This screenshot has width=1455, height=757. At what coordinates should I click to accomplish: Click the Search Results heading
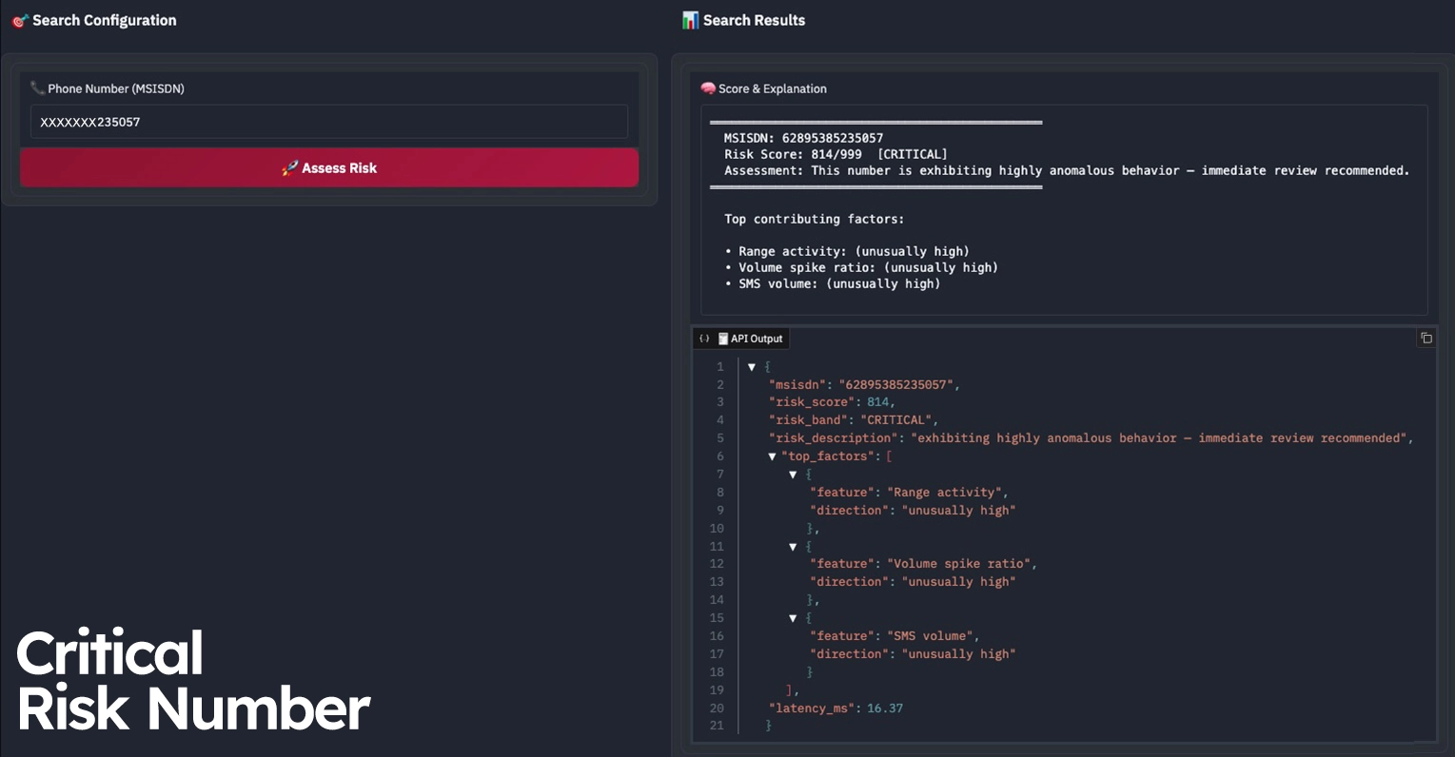[754, 20]
